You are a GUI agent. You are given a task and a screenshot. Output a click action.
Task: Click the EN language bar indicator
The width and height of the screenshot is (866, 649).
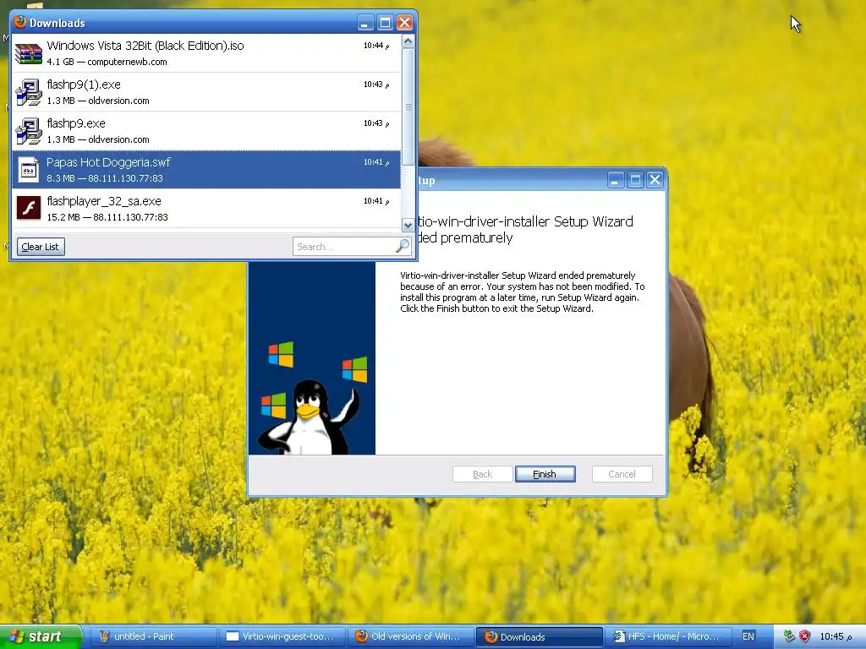748,636
